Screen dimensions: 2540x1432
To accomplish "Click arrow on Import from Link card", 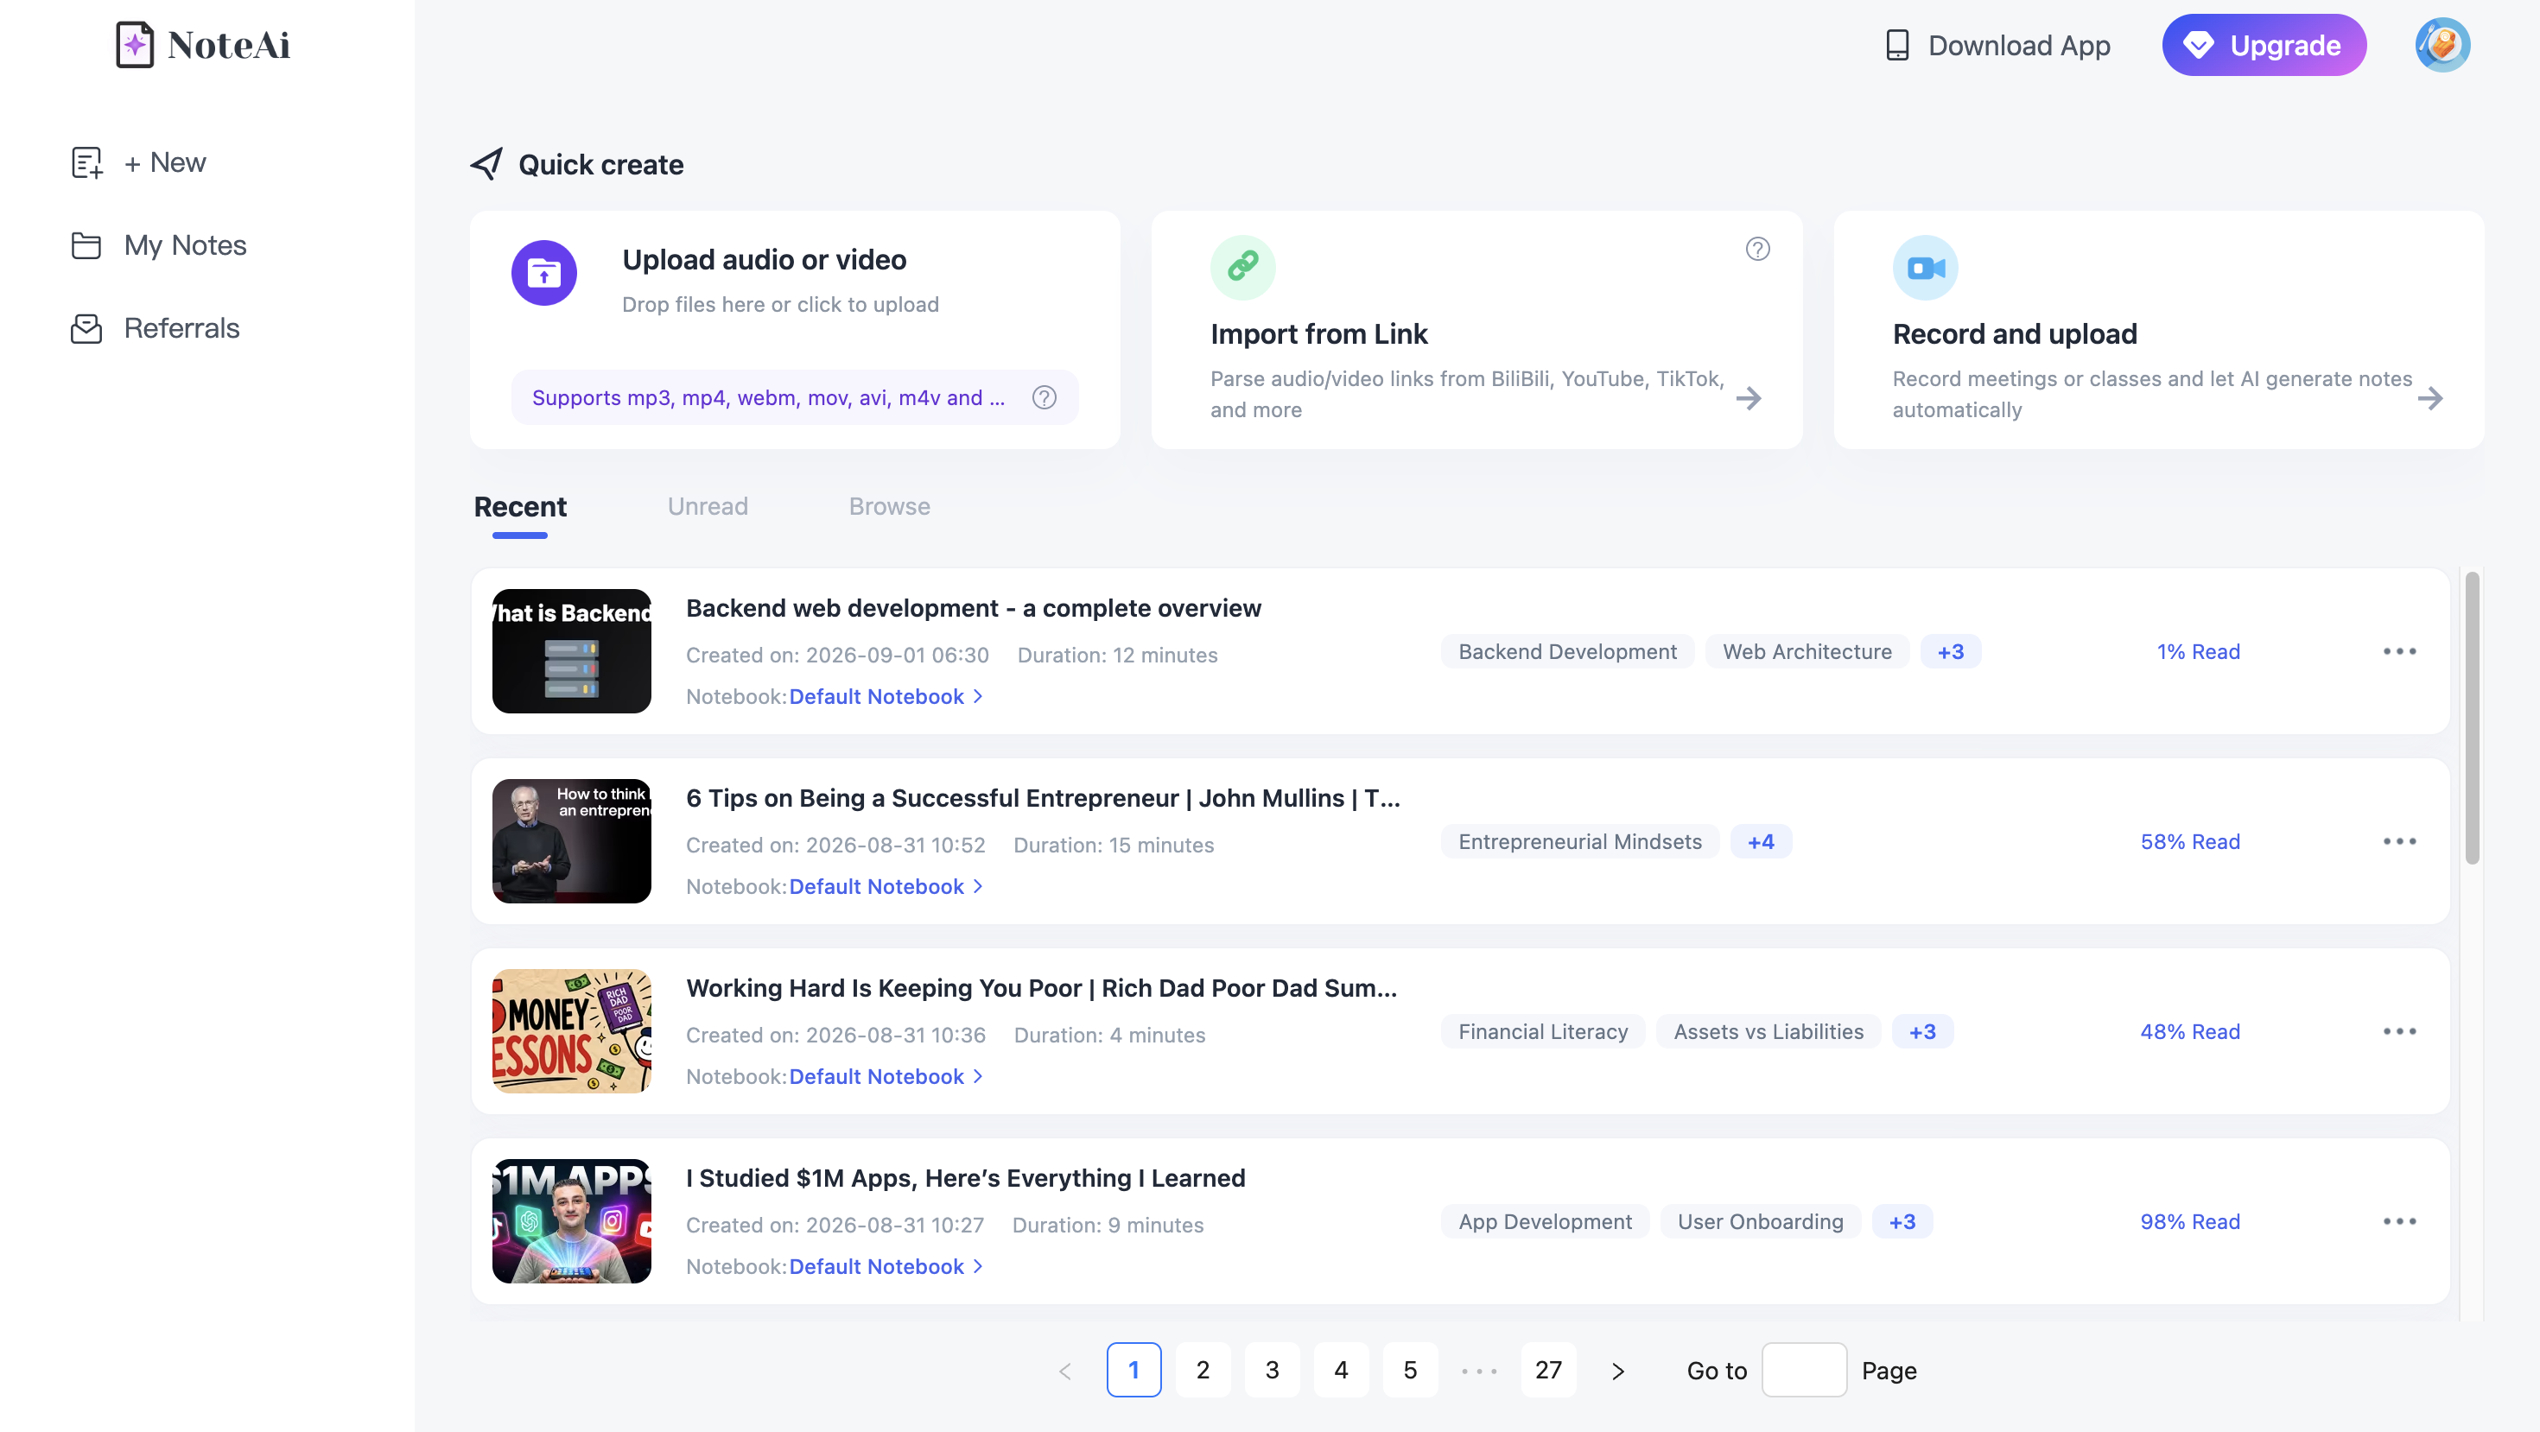I will coord(1749,398).
